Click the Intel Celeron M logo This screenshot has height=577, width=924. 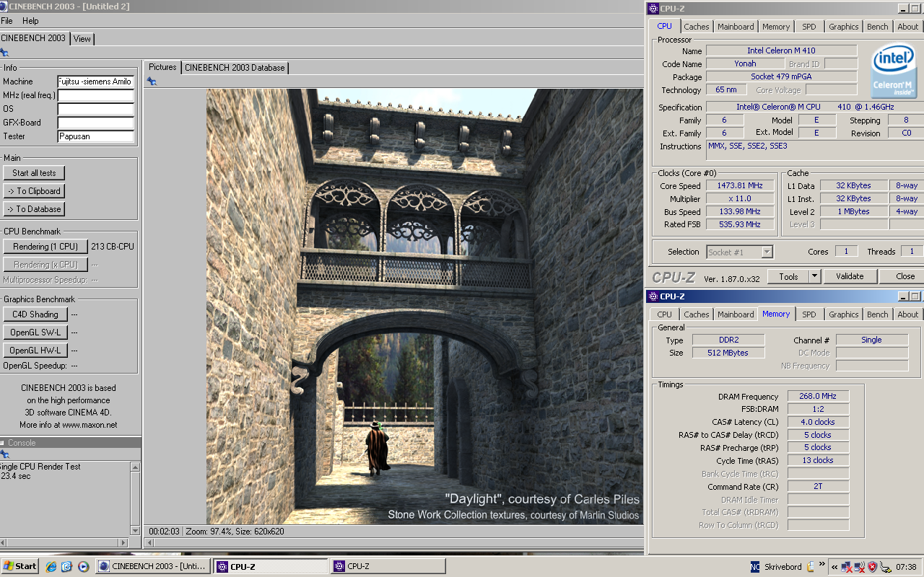894,72
